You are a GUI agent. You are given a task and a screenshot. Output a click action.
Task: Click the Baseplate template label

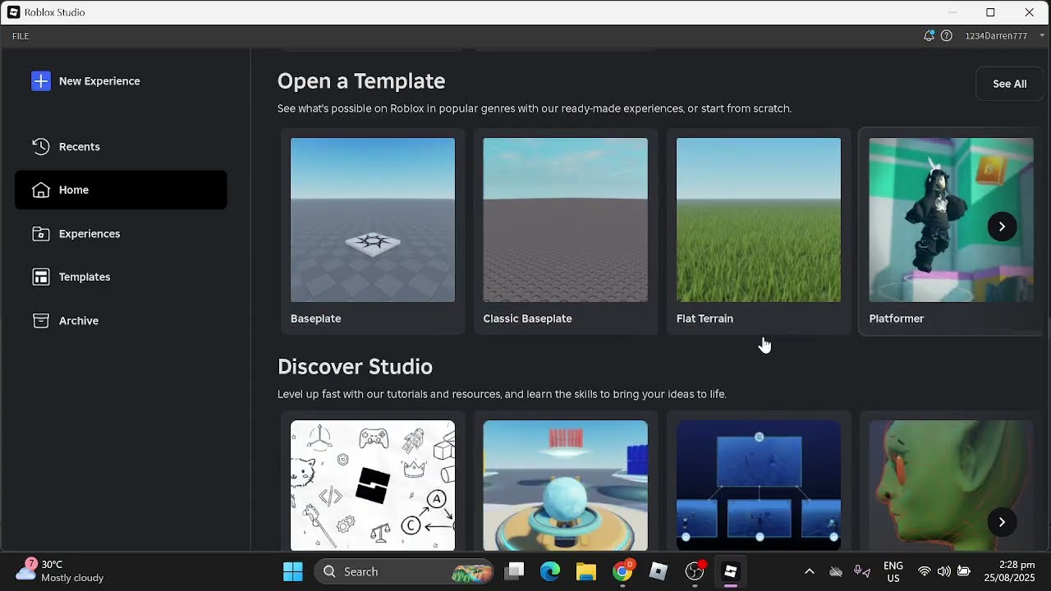(x=316, y=318)
